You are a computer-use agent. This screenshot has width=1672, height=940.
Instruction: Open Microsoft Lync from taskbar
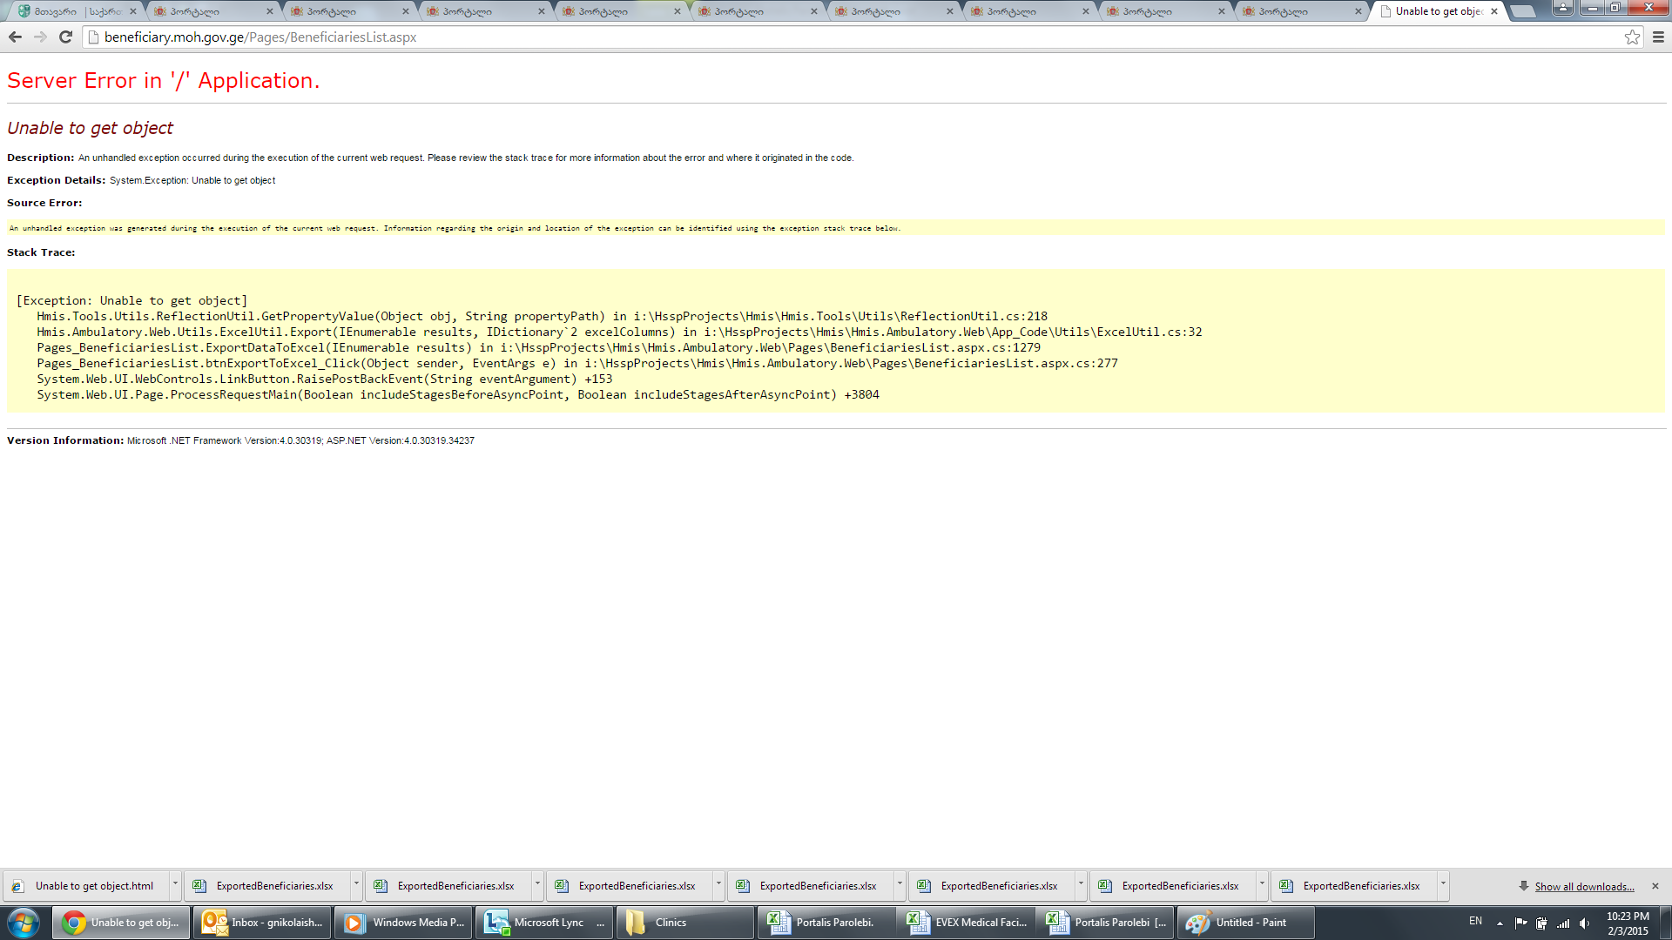pos(544,923)
